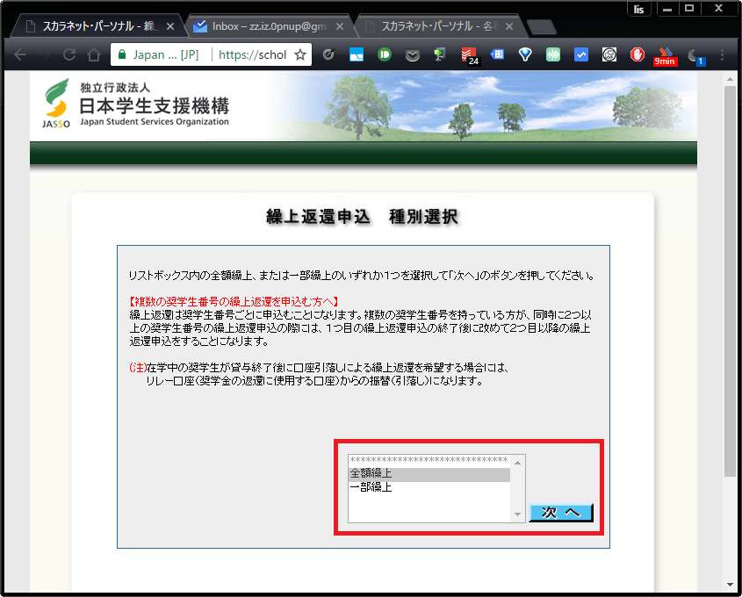Open the Chrome three-dot menu
Image resolution: width=742 pixels, height=597 pixels.
722,55
